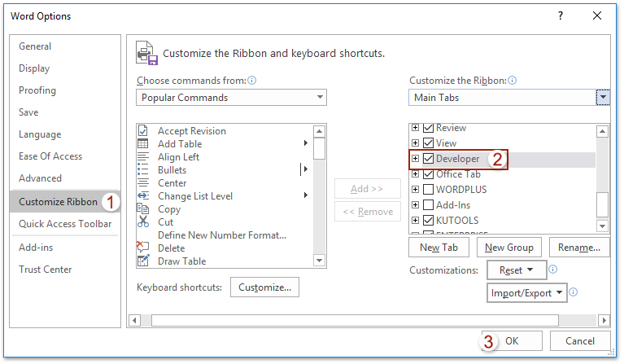Screen dimensions: 624x364
Task: Enable the WORDPLUS tab checkbox
Action: tap(428, 189)
